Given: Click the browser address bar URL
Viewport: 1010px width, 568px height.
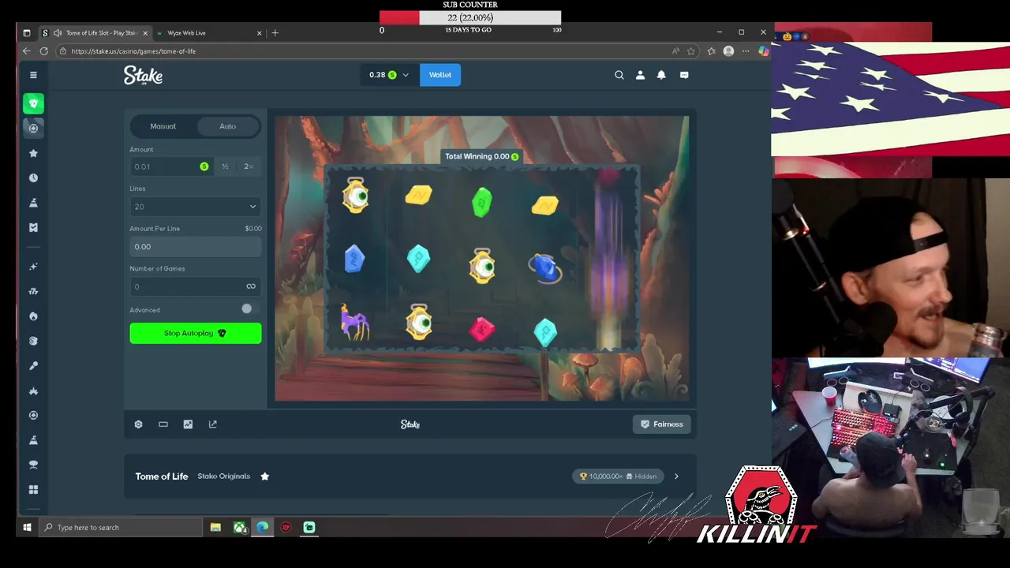Looking at the screenshot, I should click(x=133, y=51).
